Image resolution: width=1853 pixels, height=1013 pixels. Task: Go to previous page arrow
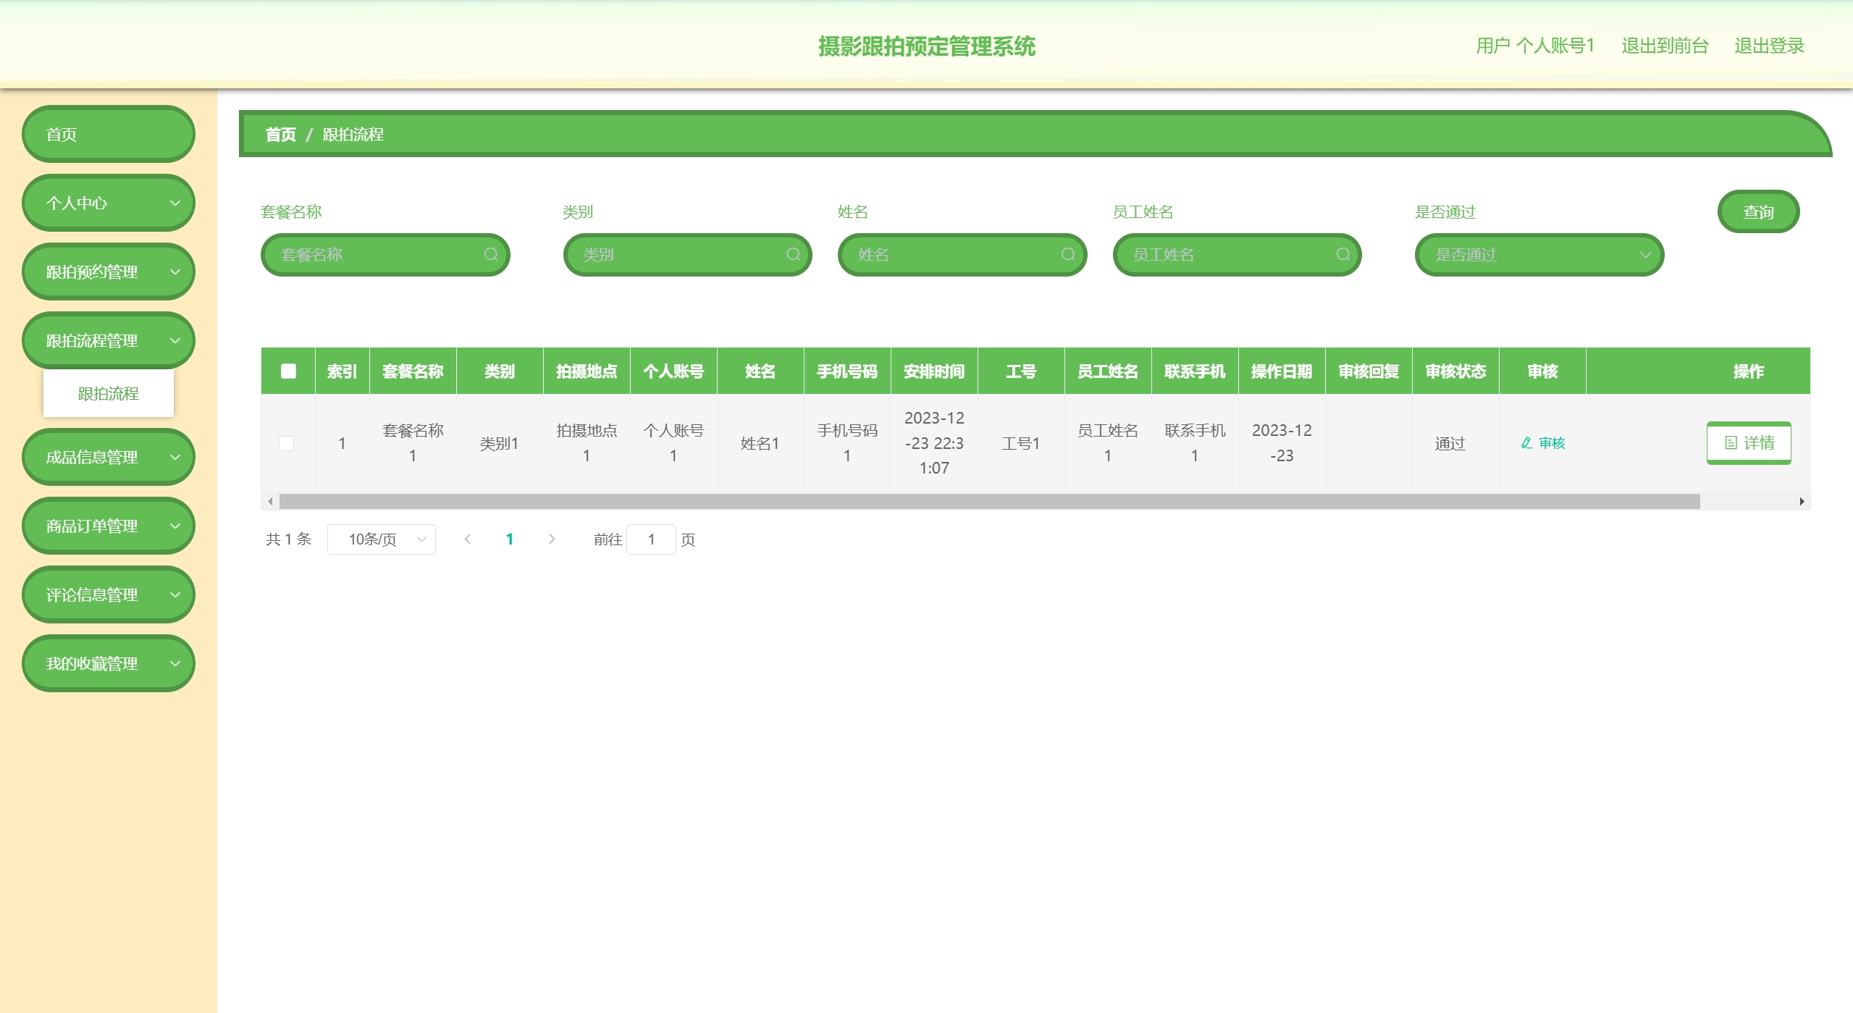[468, 539]
